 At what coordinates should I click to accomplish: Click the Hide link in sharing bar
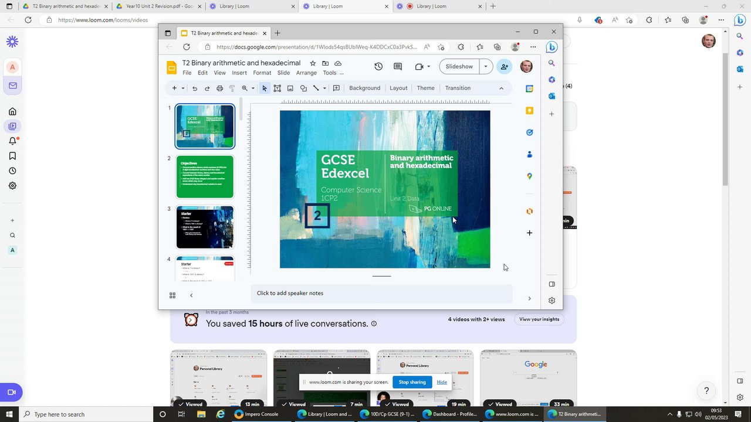pyautogui.click(x=442, y=382)
